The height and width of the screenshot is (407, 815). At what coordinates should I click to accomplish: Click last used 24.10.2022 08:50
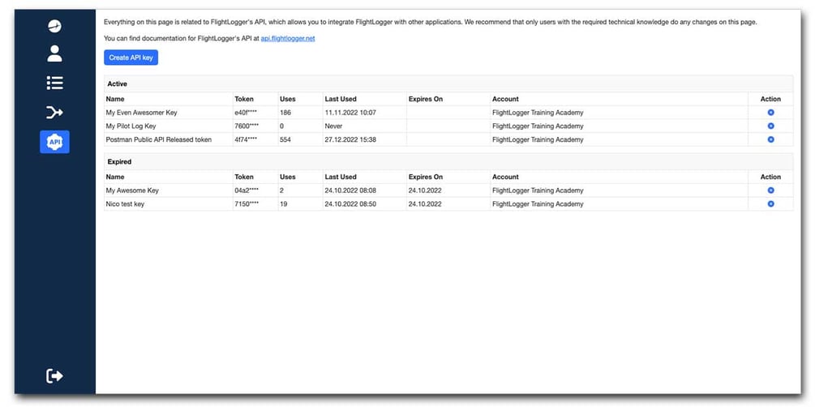[350, 204]
